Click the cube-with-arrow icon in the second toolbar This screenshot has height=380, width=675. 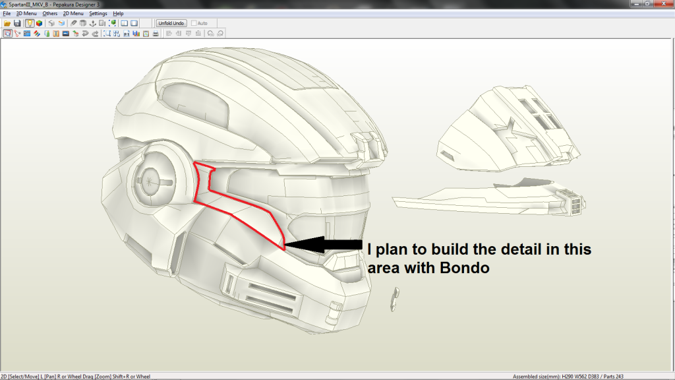point(76,34)
